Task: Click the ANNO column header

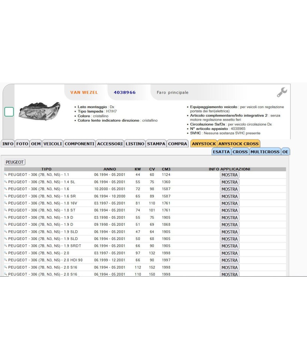Action: [x=109, y=169]
